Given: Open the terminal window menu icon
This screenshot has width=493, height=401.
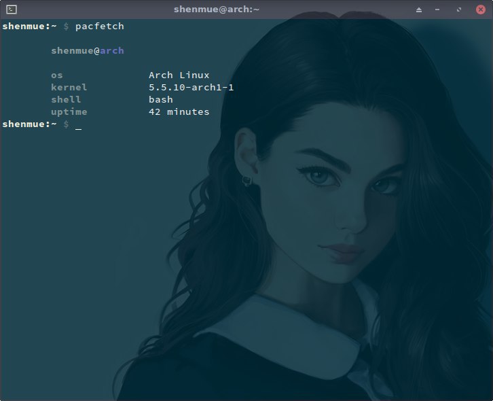Looking at the screenshot, I should coord(12,10).
